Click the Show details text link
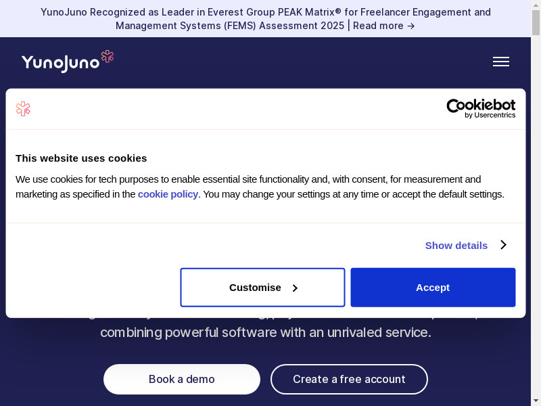This screenshot has height=406, width=541. tap(456, 245)
